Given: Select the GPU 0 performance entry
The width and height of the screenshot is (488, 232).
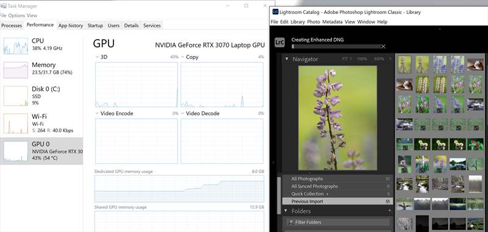Looking at the screenshot, I should pos(41,151).
